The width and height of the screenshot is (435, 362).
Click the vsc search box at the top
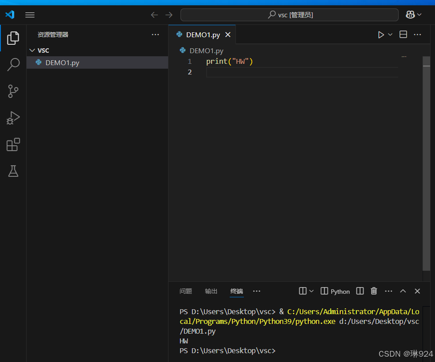tap(289, 15)
